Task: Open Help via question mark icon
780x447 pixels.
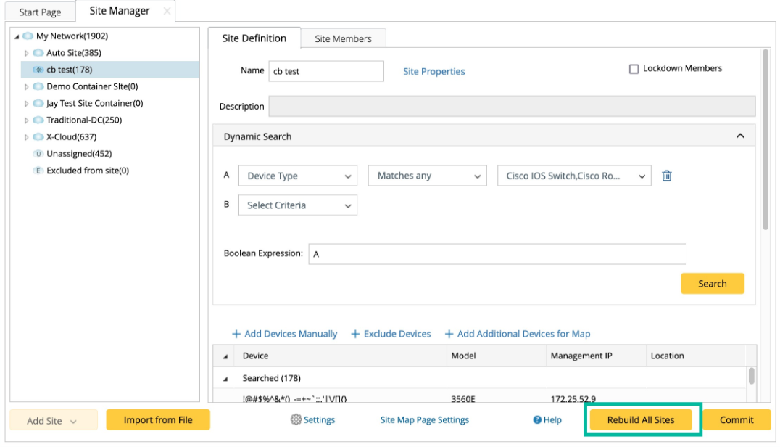Action: point(537,419)
